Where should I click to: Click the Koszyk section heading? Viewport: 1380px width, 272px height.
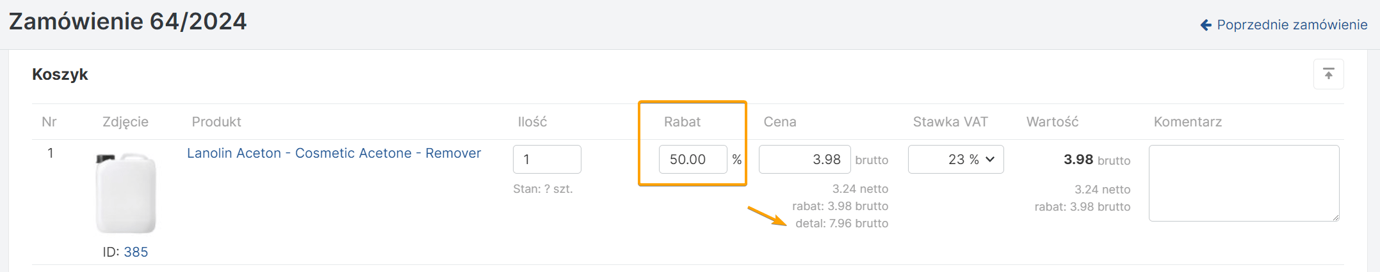coord(60,75)
